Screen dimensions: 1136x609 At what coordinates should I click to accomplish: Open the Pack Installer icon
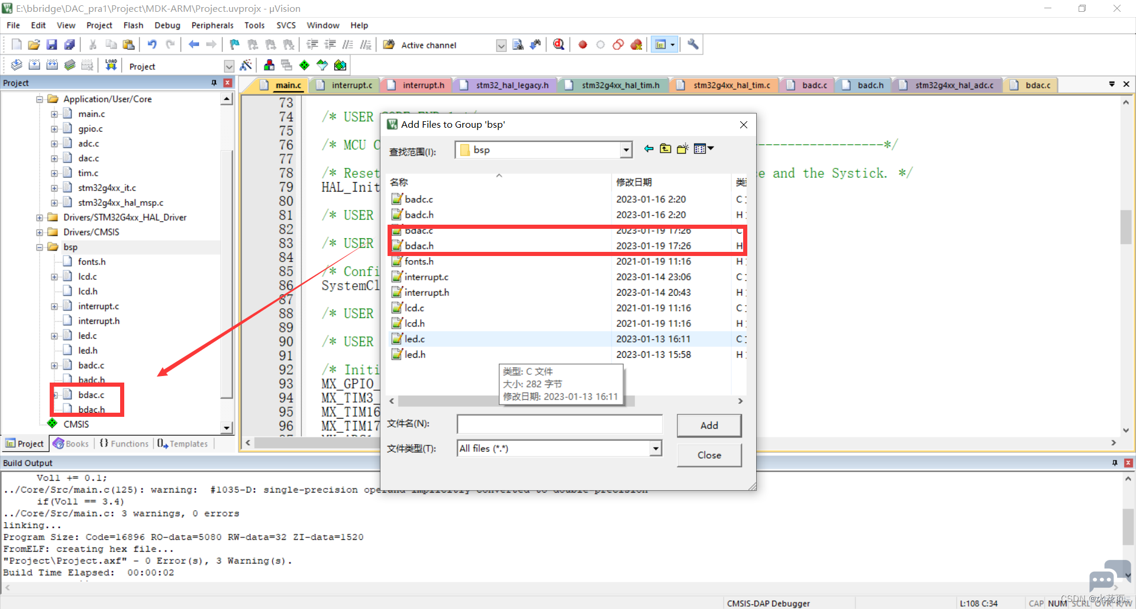340,66
